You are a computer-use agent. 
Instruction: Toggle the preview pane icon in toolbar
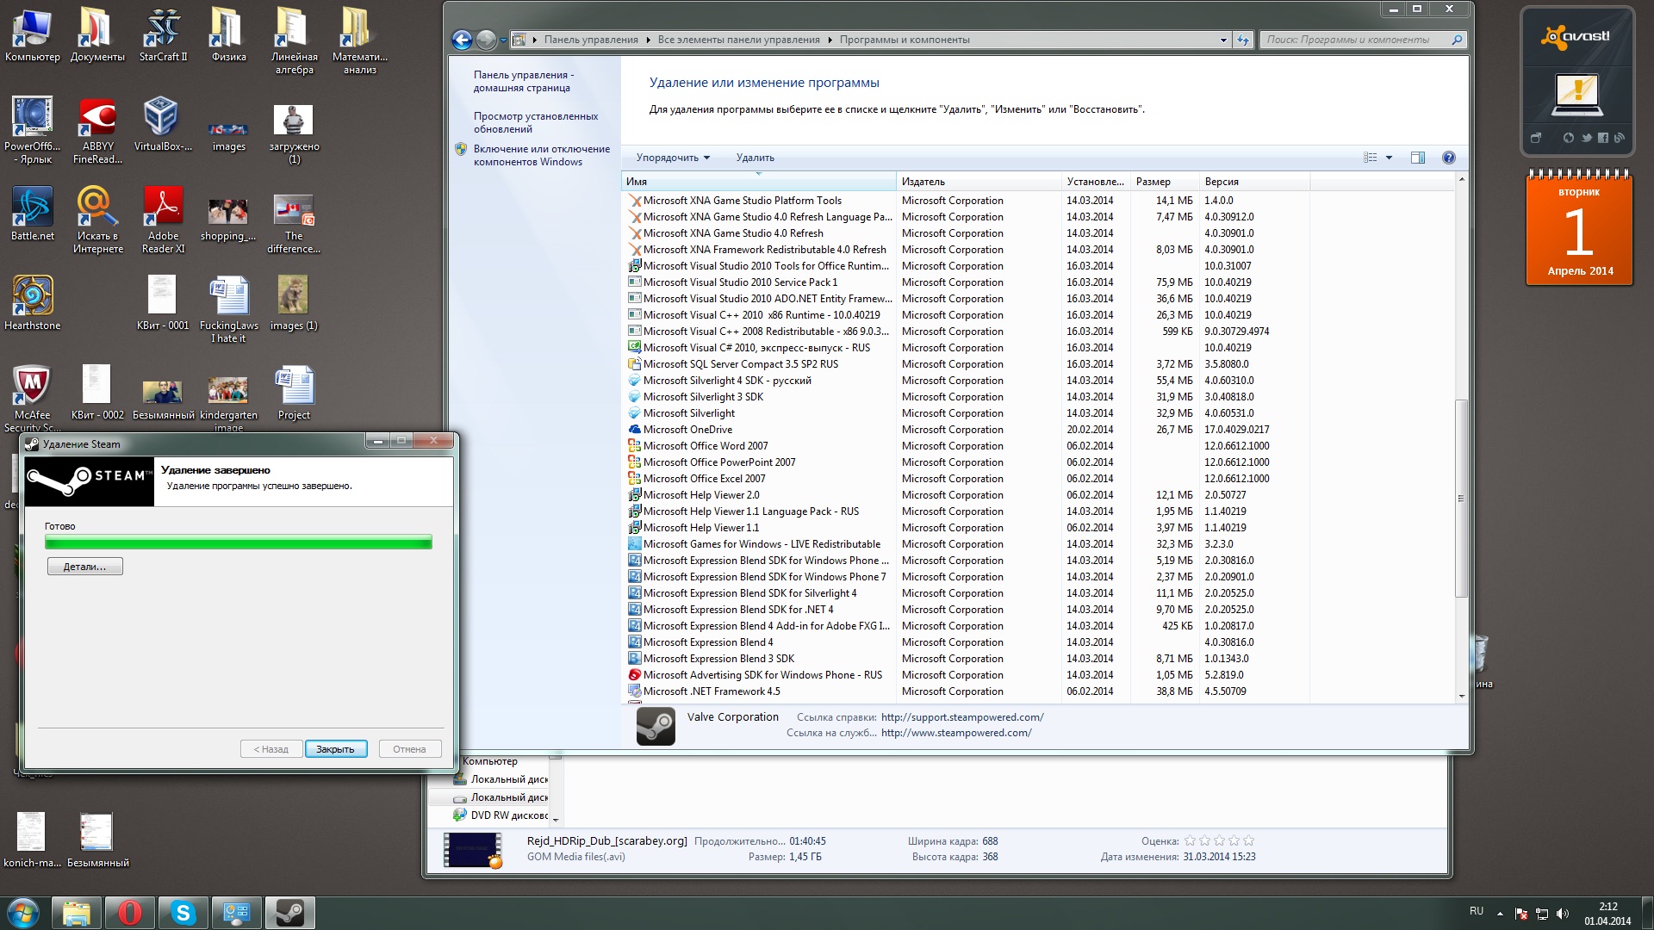tap(1417, 158)
